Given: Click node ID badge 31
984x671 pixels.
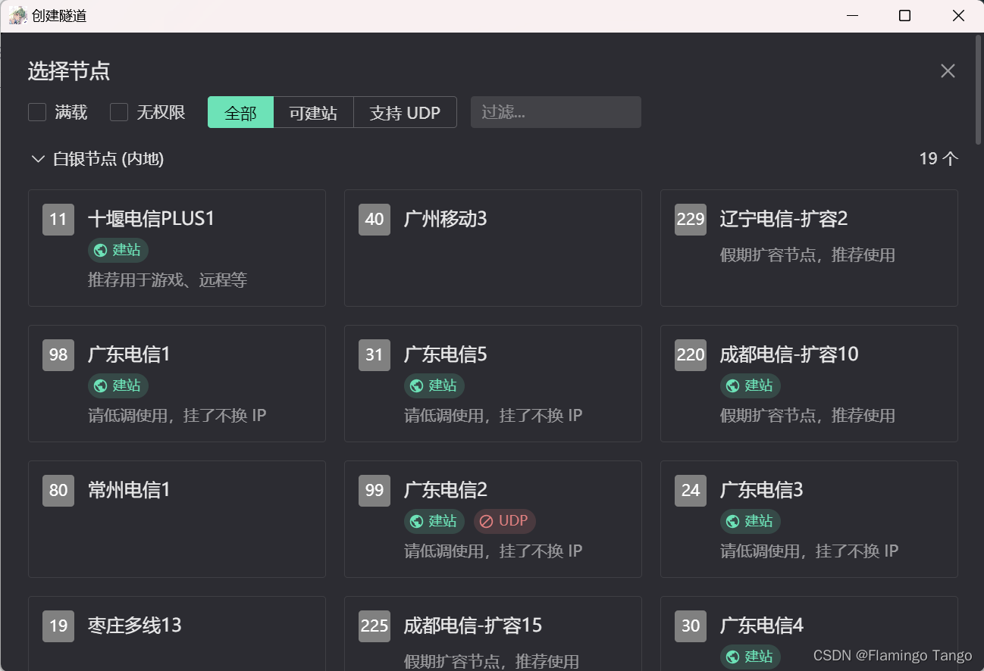Looking at the screenshot, I should click(374, 355).
